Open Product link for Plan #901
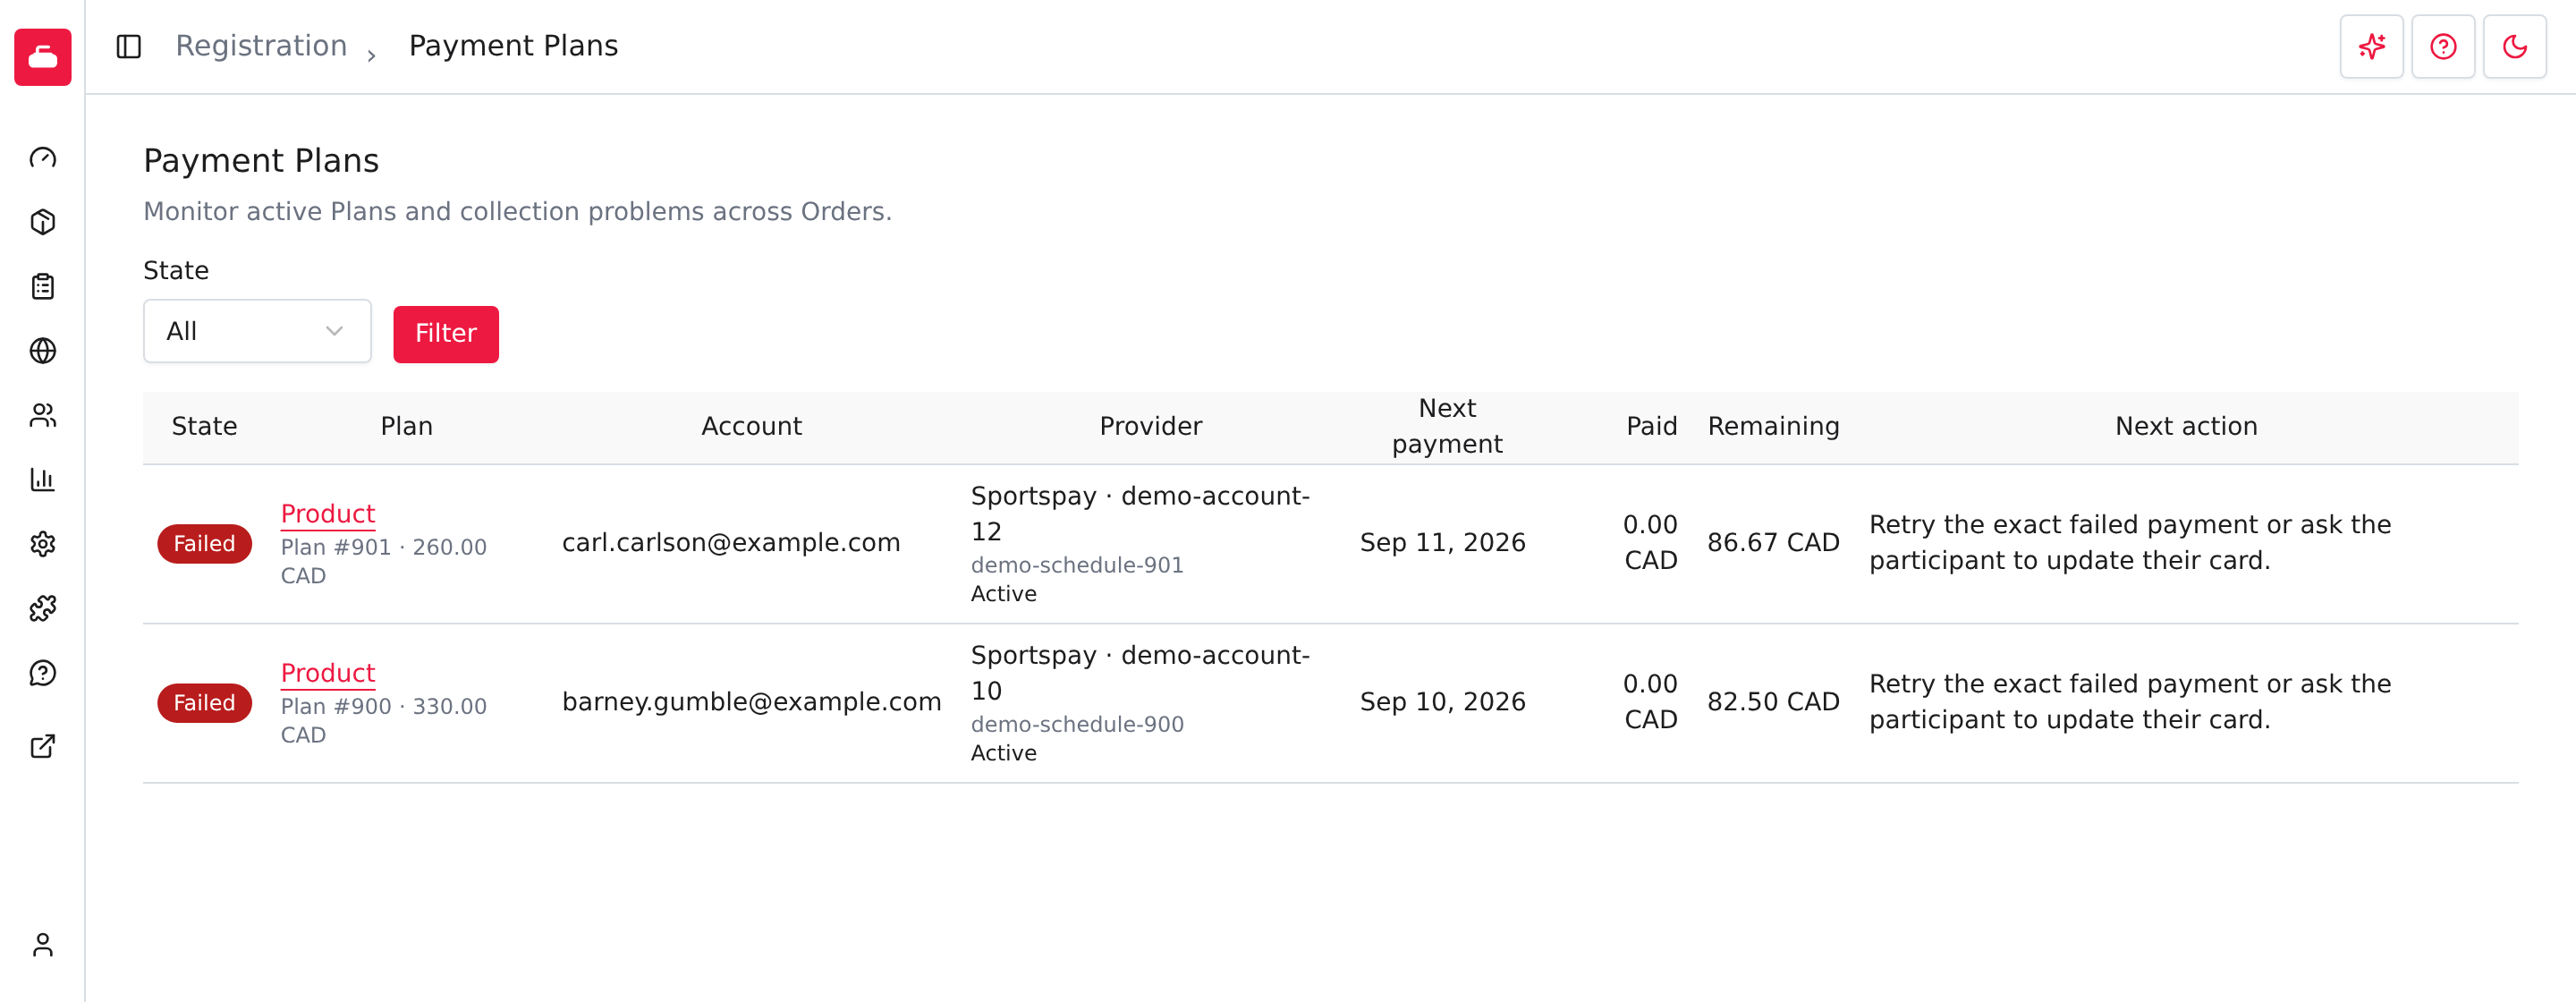Image resolution: width=2576 pixels, height=1002 pixels. tap(328, 514)
